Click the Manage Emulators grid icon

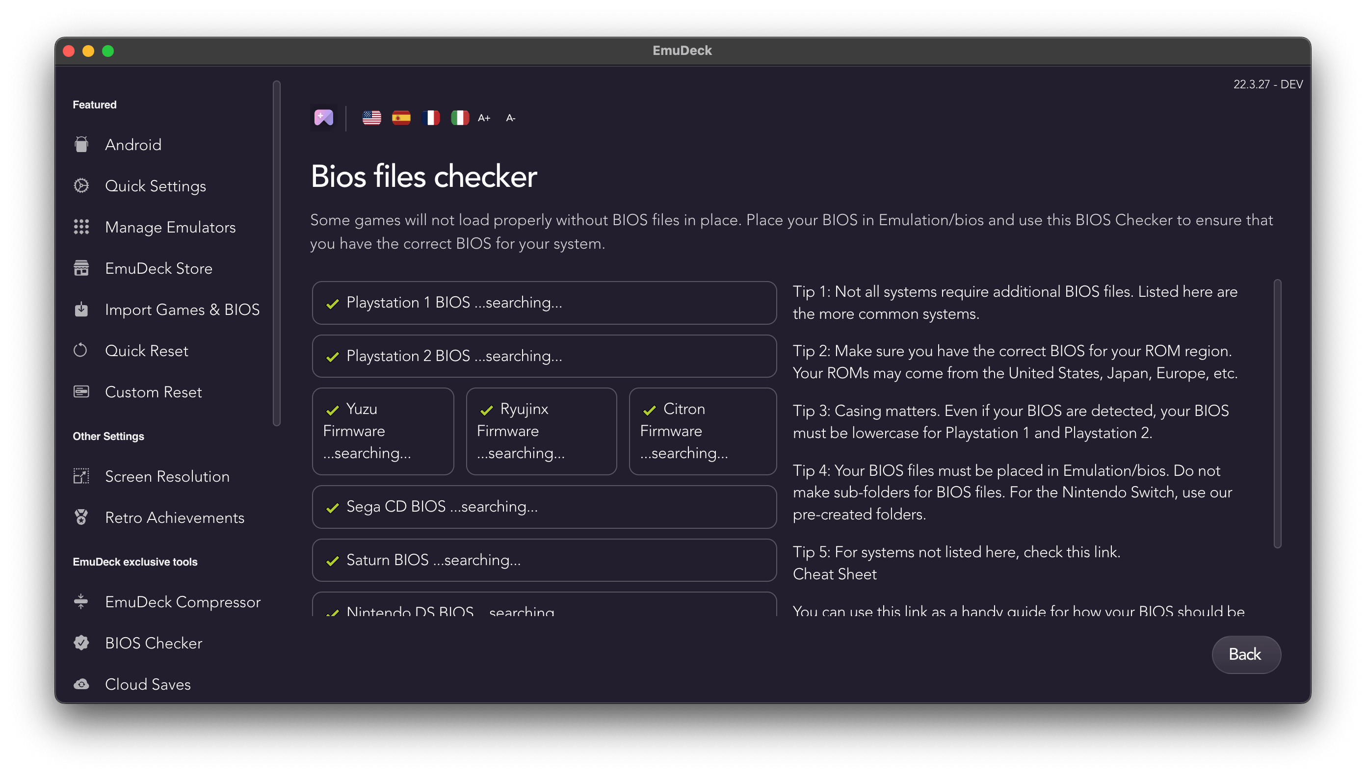pos(81,227)
